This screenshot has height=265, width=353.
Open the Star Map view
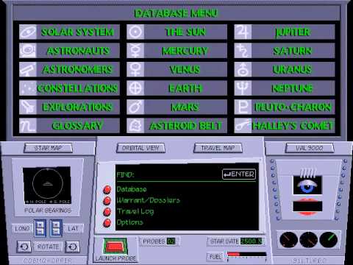click(x=49, y=148)
